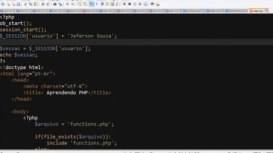Click the html lang="pt-br" tag
The image size is (273, 153).
27,74
